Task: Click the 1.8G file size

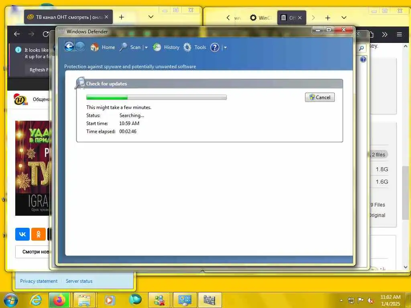Action: [x=382, y=170]
